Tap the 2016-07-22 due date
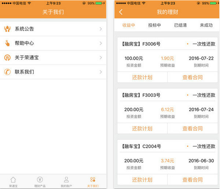Image resolution: width=220 pixels, height=189 pixels. 201,58
